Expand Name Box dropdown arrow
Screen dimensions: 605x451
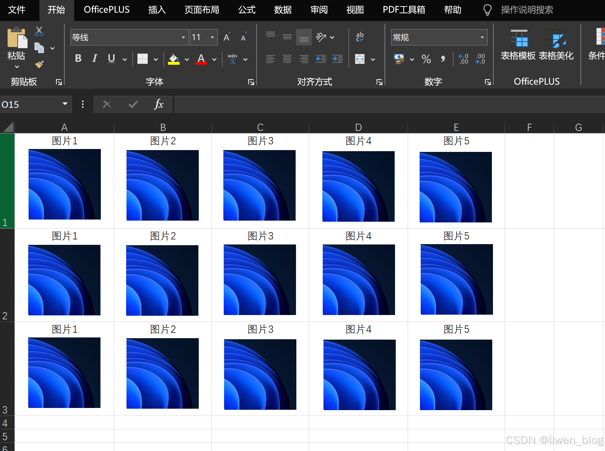tap(65, 104)
